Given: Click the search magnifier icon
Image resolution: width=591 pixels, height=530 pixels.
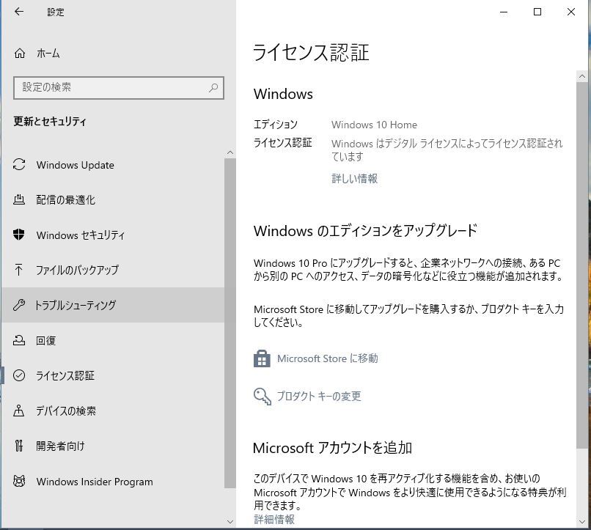Looking at the screenshot, I should coord(213,88).
